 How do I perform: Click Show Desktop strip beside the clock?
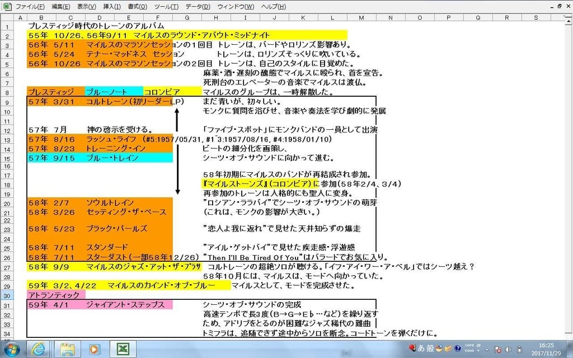[570, 349]
